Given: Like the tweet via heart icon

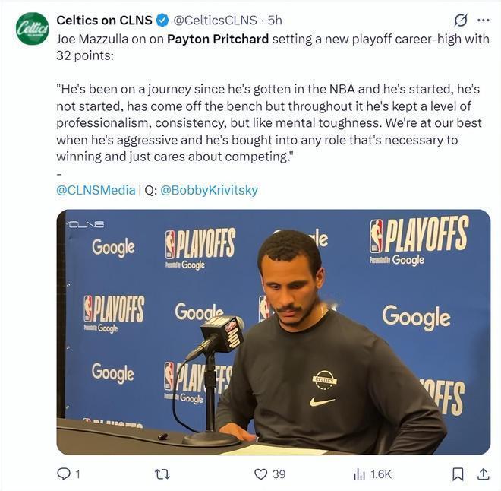Looking at the screenshot, I should click(260, 474).
